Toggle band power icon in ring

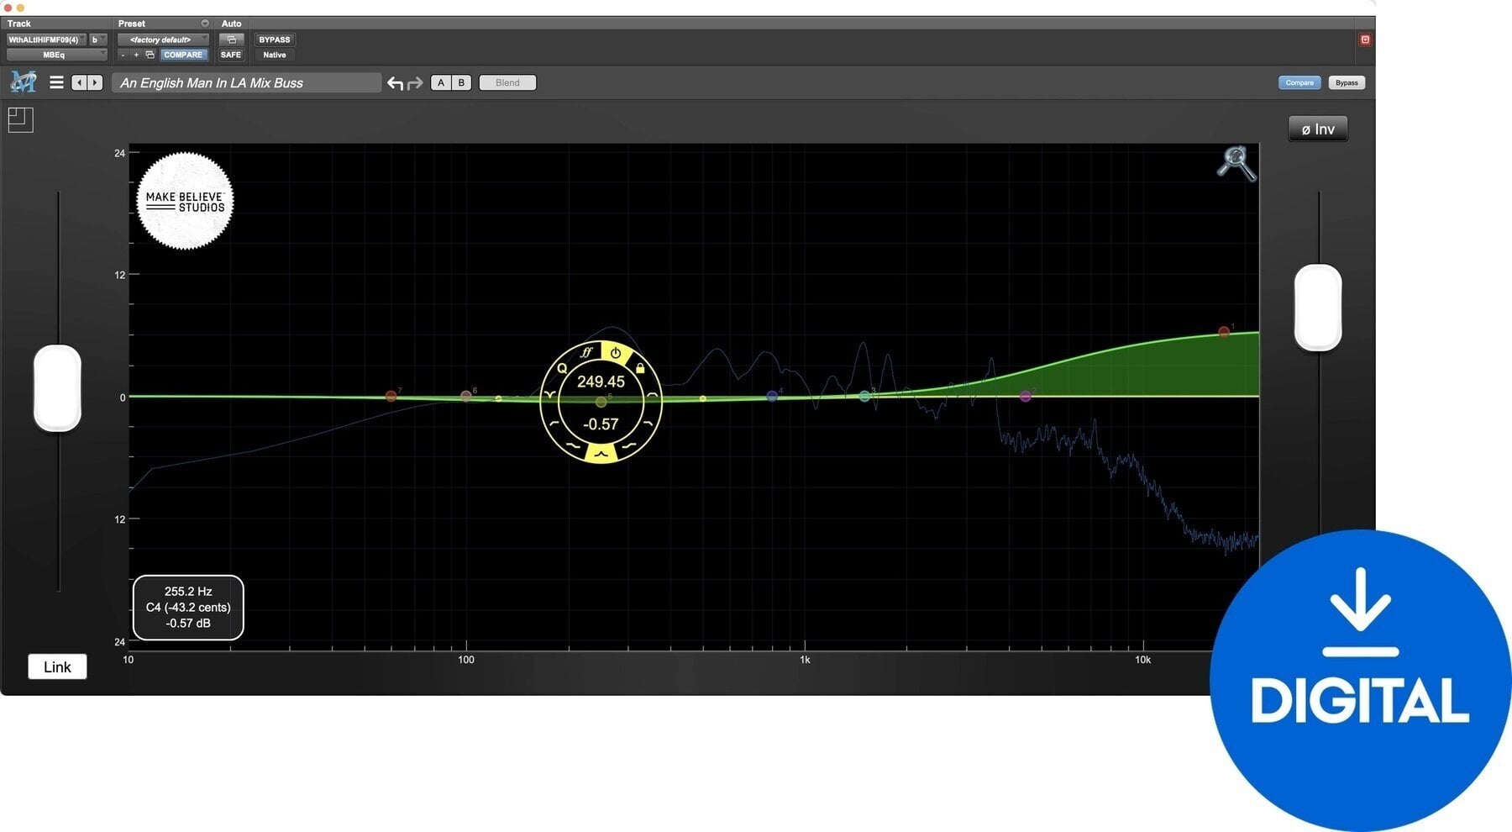click(616, 353)
